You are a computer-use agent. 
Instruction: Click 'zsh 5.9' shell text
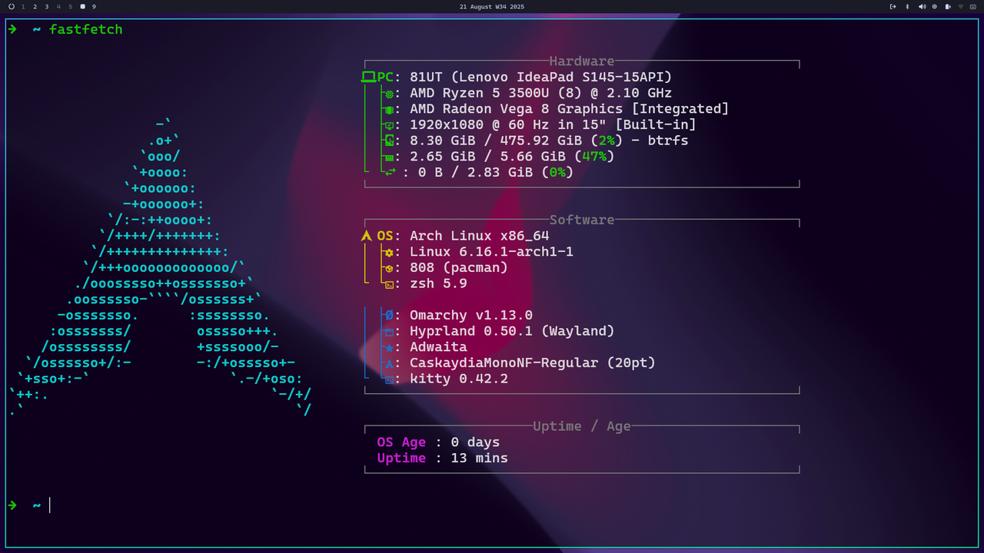point(438,283)
